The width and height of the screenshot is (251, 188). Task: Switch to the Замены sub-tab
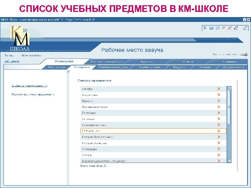tap(205, 67)
